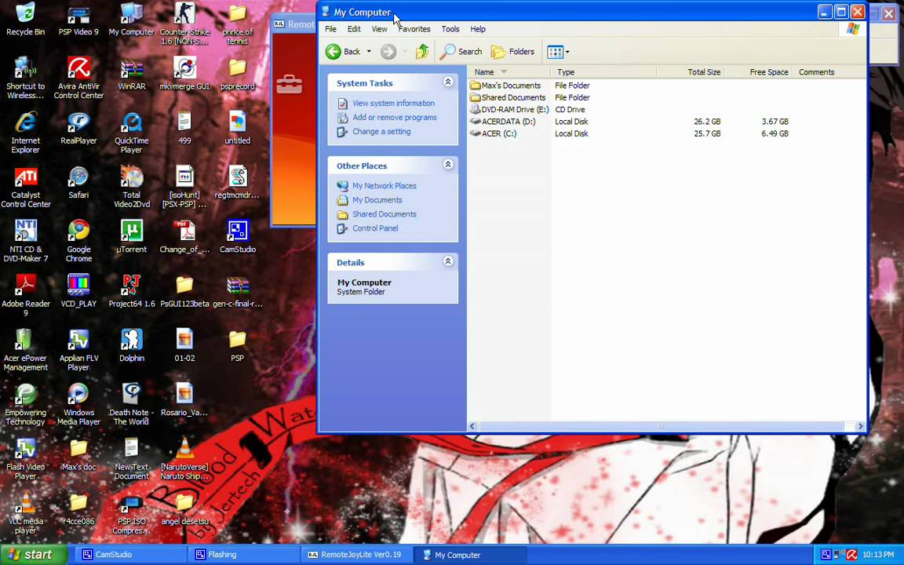Click Change a setting link

pos(381,132)
